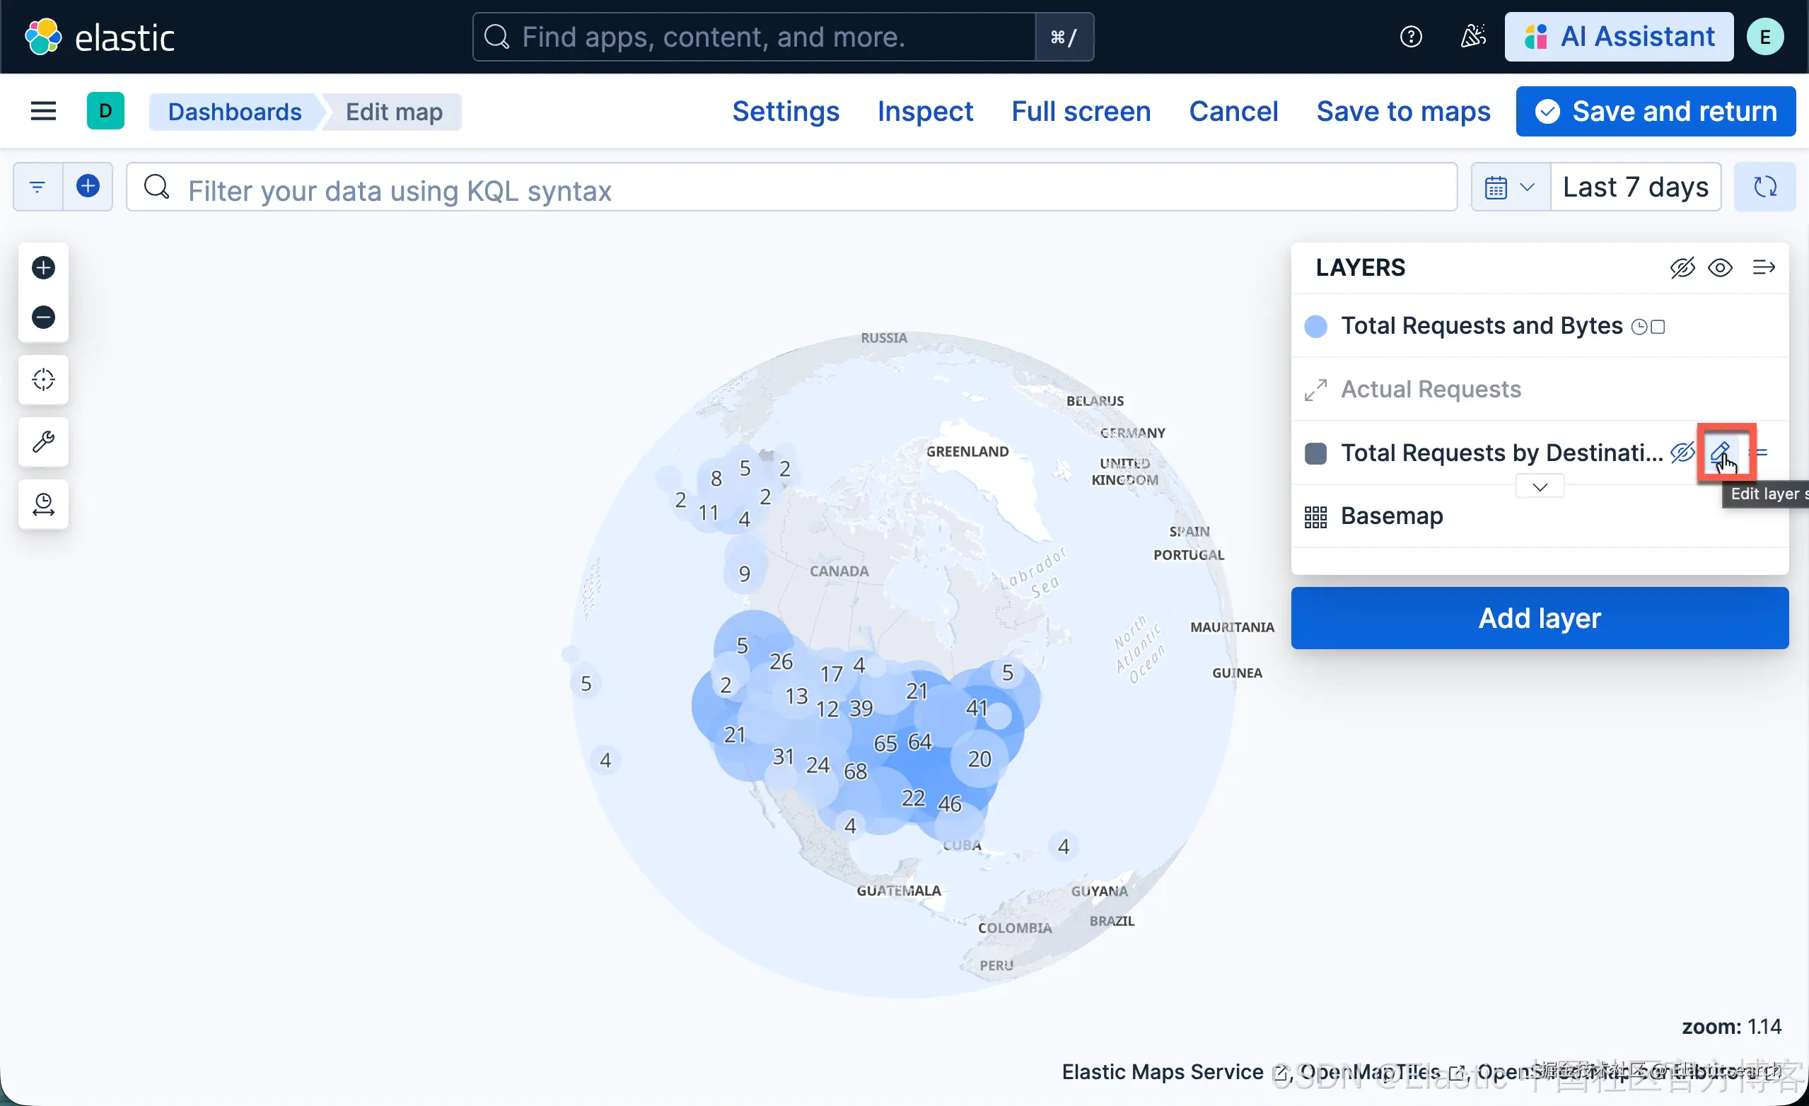Click the Total Requests and Bytes color swatch
Viewport: 1809px width, 1106px height.
(x=1315, y=326)
